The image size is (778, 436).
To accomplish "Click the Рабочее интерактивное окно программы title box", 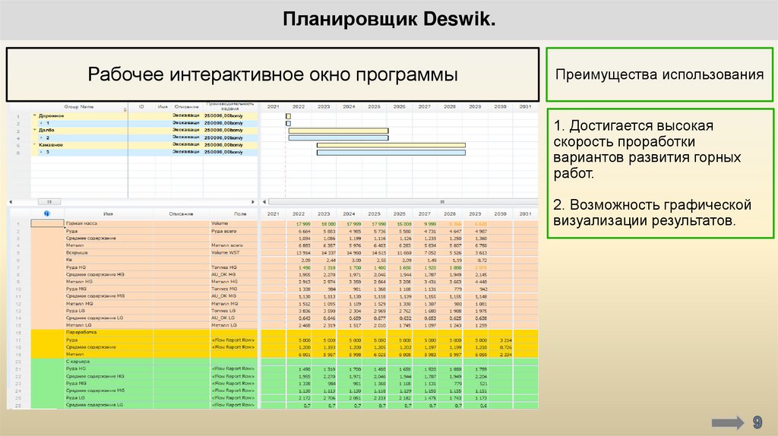I will click(x=273, y=74).
